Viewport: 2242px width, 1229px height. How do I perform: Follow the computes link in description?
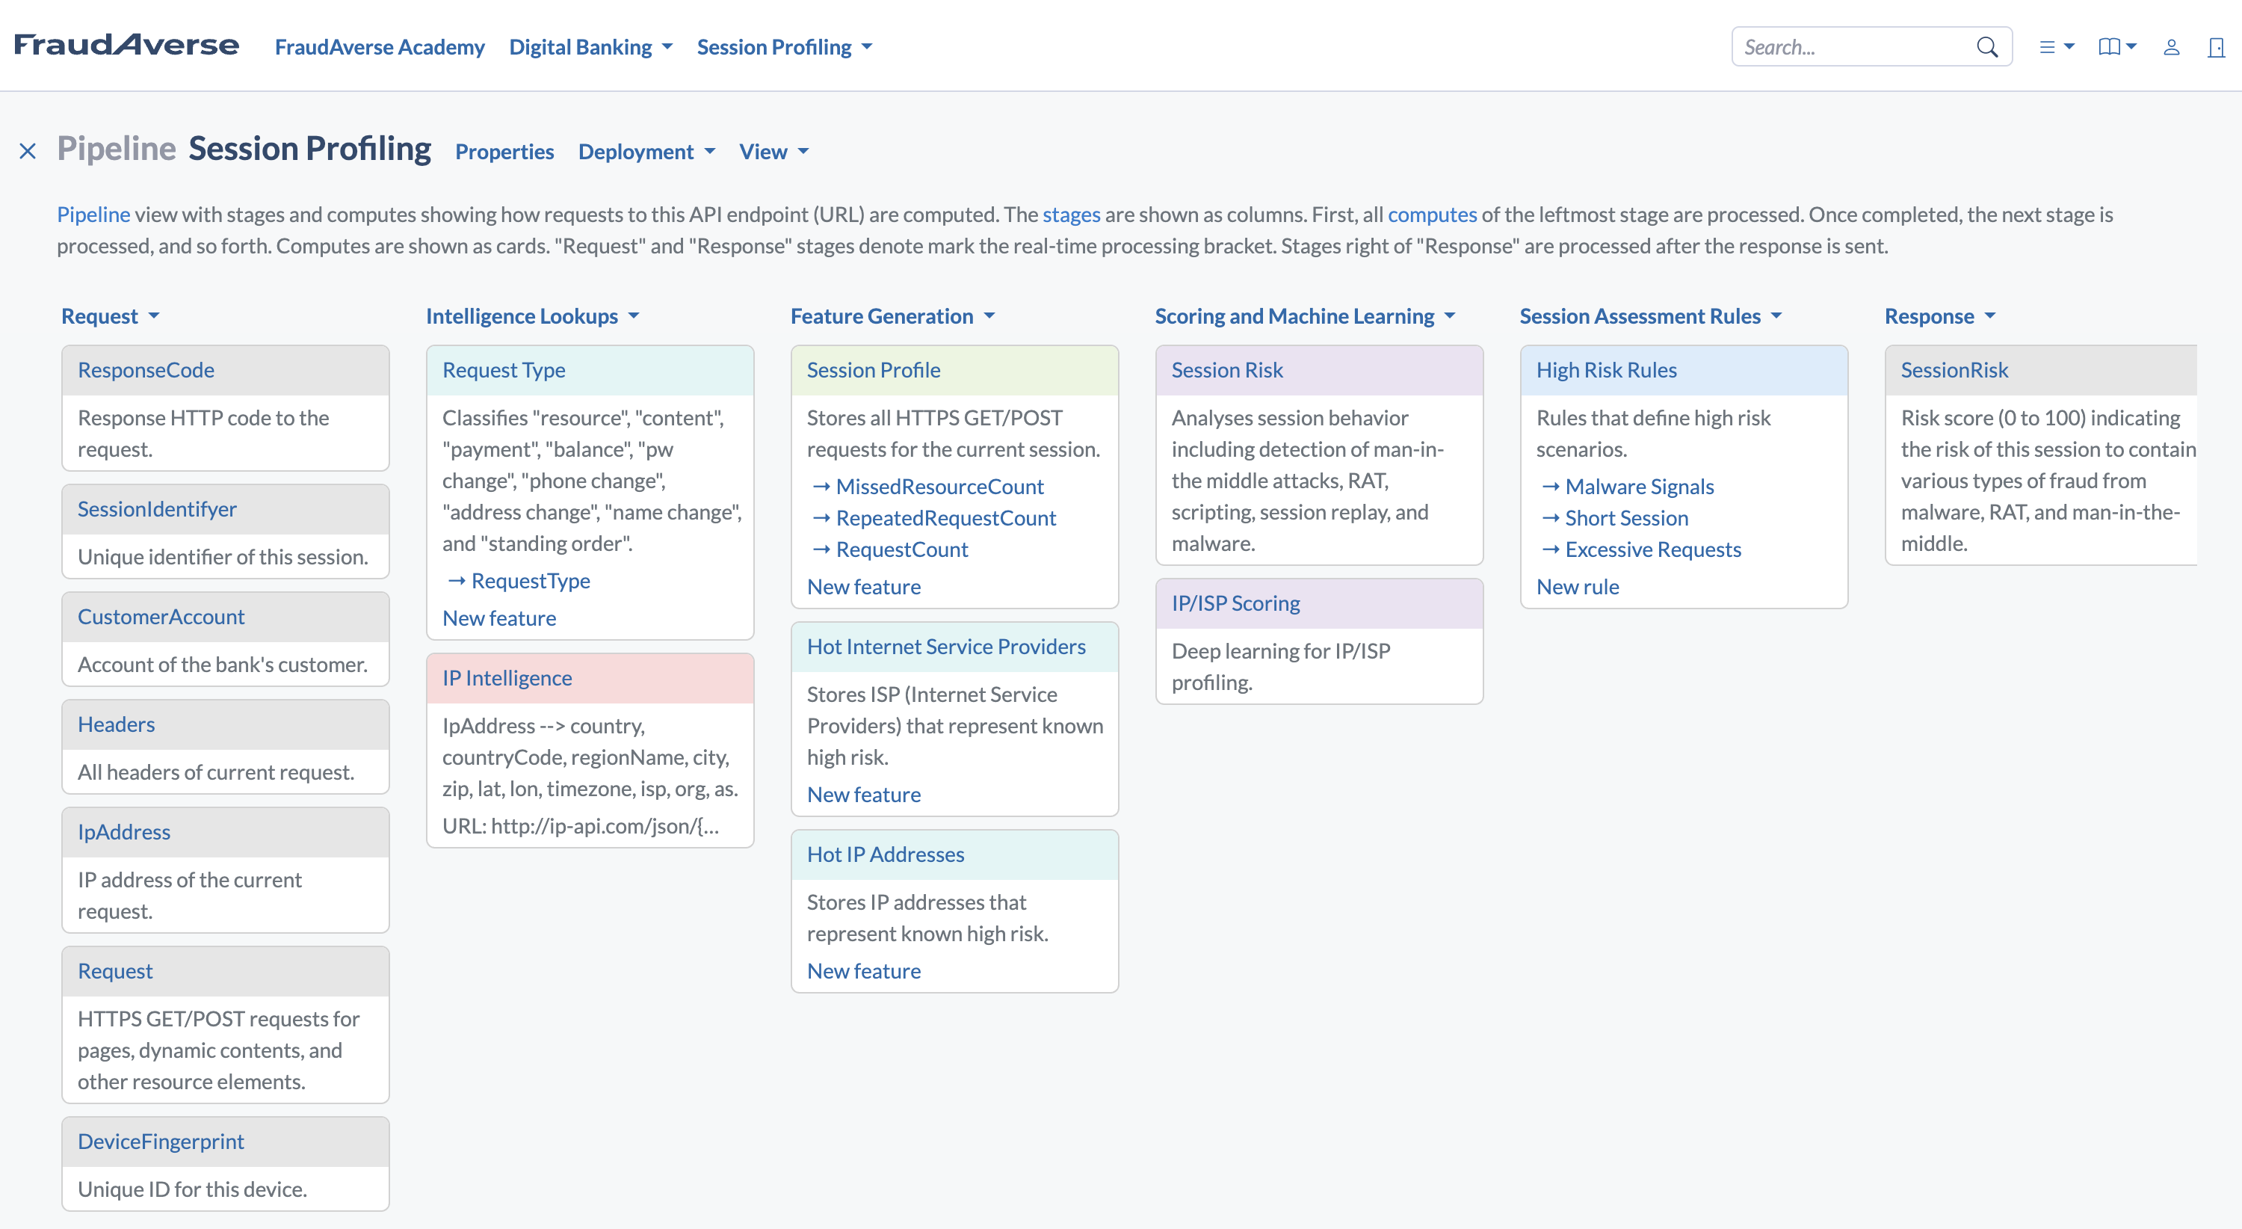tap(1433, 214)
